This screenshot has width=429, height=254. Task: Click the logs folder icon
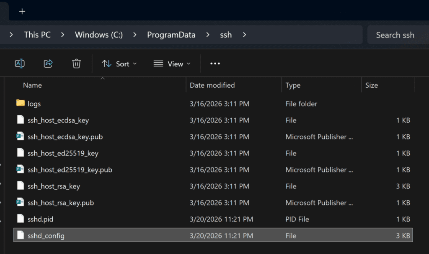21,103
